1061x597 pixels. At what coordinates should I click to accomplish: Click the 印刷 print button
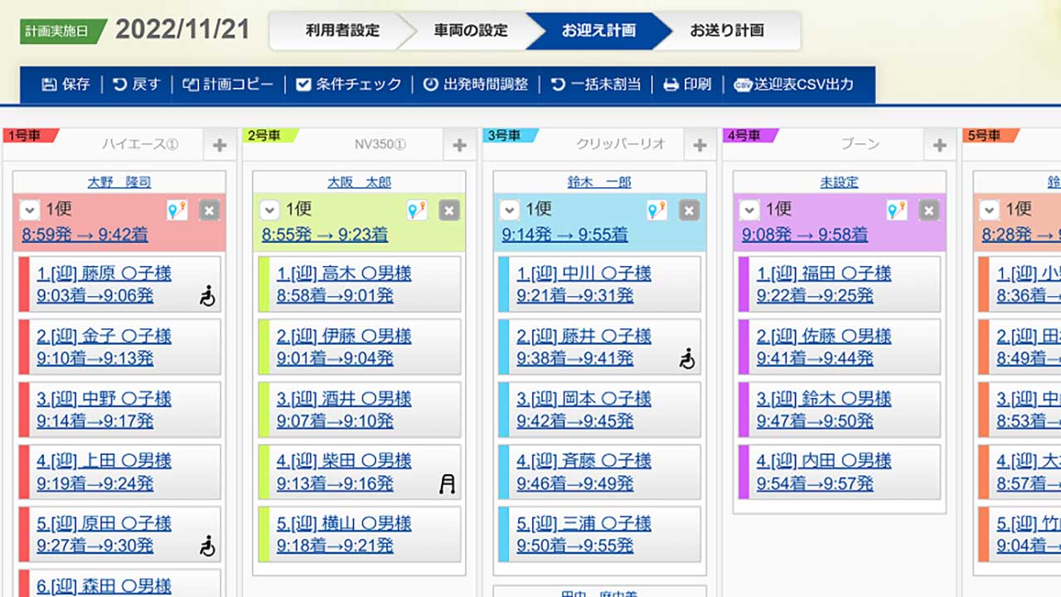point(687,84)
